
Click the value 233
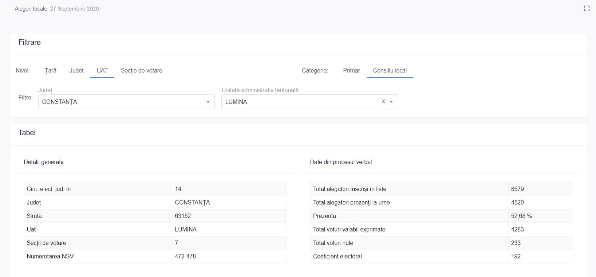pos(516,243)
